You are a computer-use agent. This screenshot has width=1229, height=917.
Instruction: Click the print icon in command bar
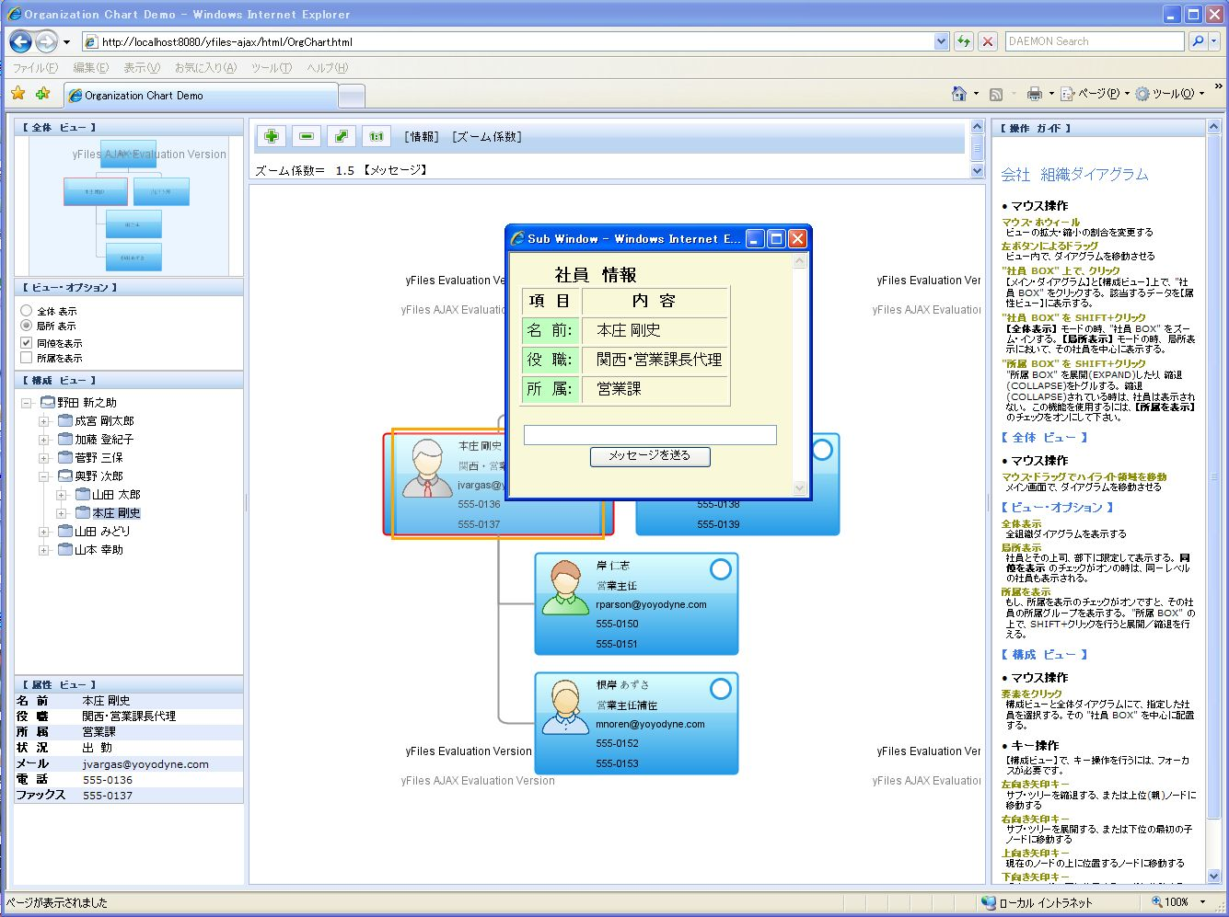[x=1034, y=94]
